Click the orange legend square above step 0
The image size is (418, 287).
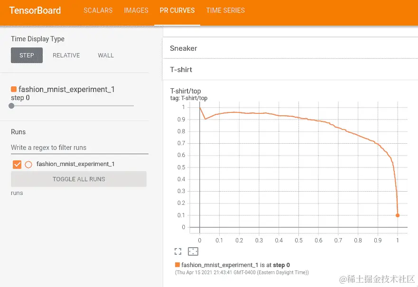pos(177,265)
